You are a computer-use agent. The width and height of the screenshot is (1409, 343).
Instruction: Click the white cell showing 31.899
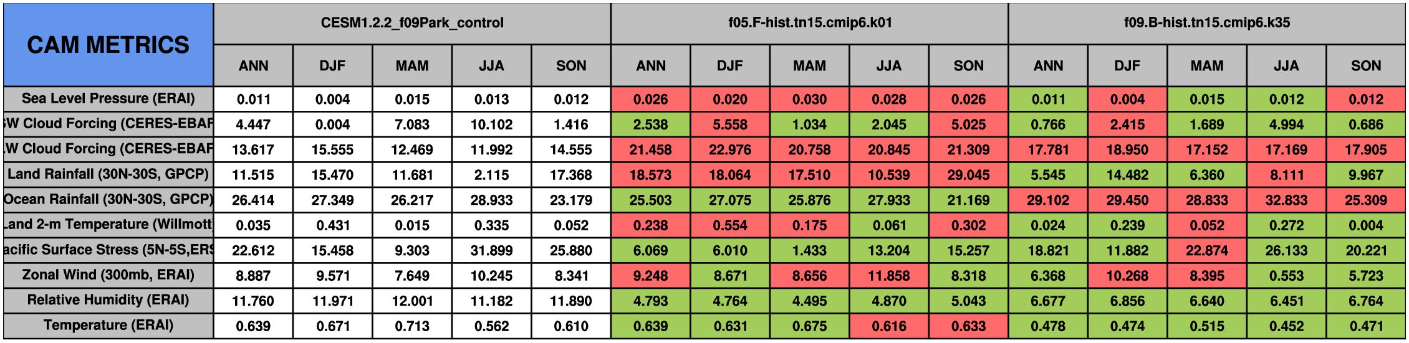491,250
